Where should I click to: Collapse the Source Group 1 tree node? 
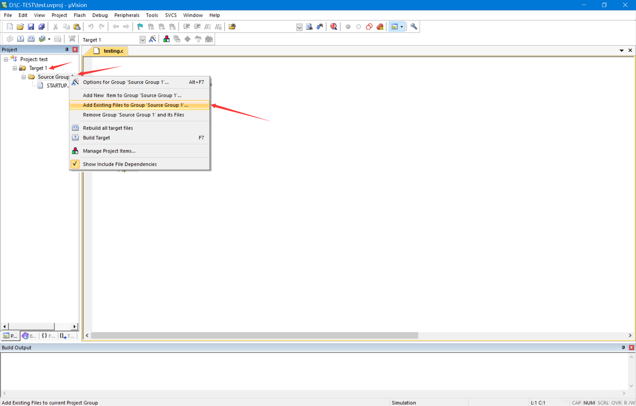[24, 77]
